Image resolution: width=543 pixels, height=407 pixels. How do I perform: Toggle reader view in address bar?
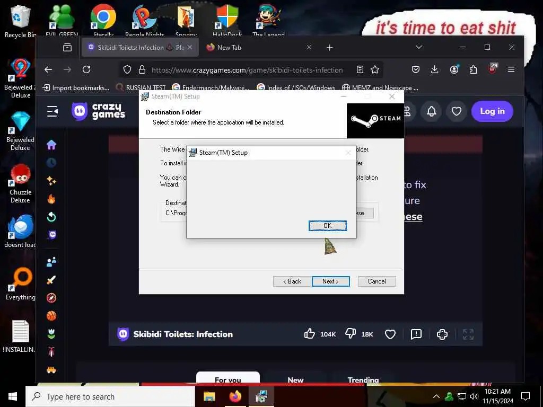pos(360,70)
